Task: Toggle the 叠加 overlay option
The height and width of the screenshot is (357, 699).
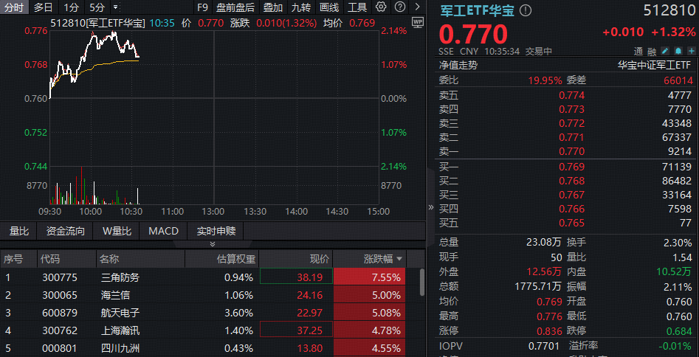Action: tap(272, 7)
